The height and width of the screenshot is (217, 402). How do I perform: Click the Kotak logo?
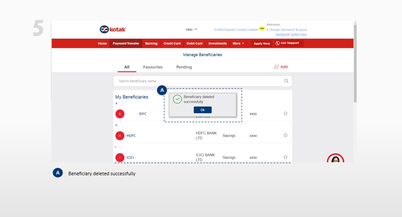[x=113, y=30]
